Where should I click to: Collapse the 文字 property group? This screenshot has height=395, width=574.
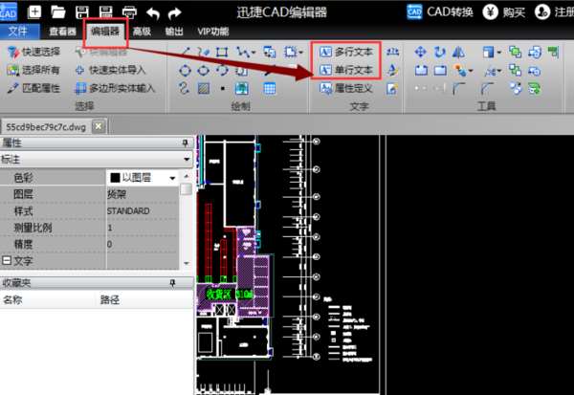point(7,261)
